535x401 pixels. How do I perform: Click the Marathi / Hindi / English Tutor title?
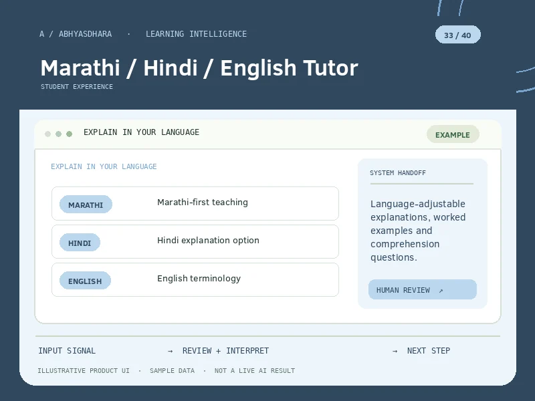tap(199, 68)
